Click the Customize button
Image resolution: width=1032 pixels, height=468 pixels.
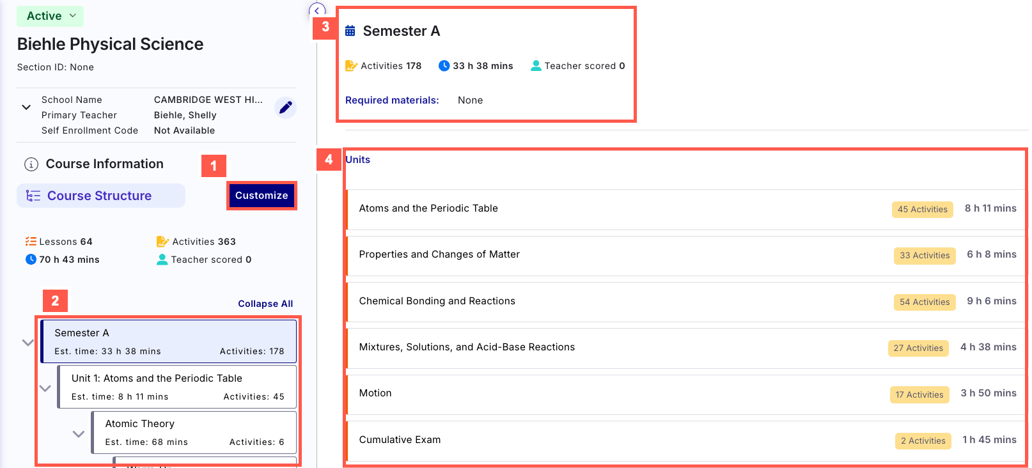click(262, 196)
